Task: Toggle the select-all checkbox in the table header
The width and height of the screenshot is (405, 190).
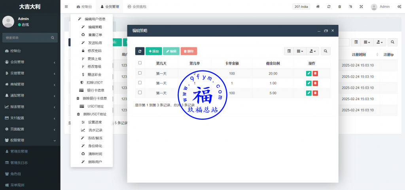Action: click(x=140, y=63)
